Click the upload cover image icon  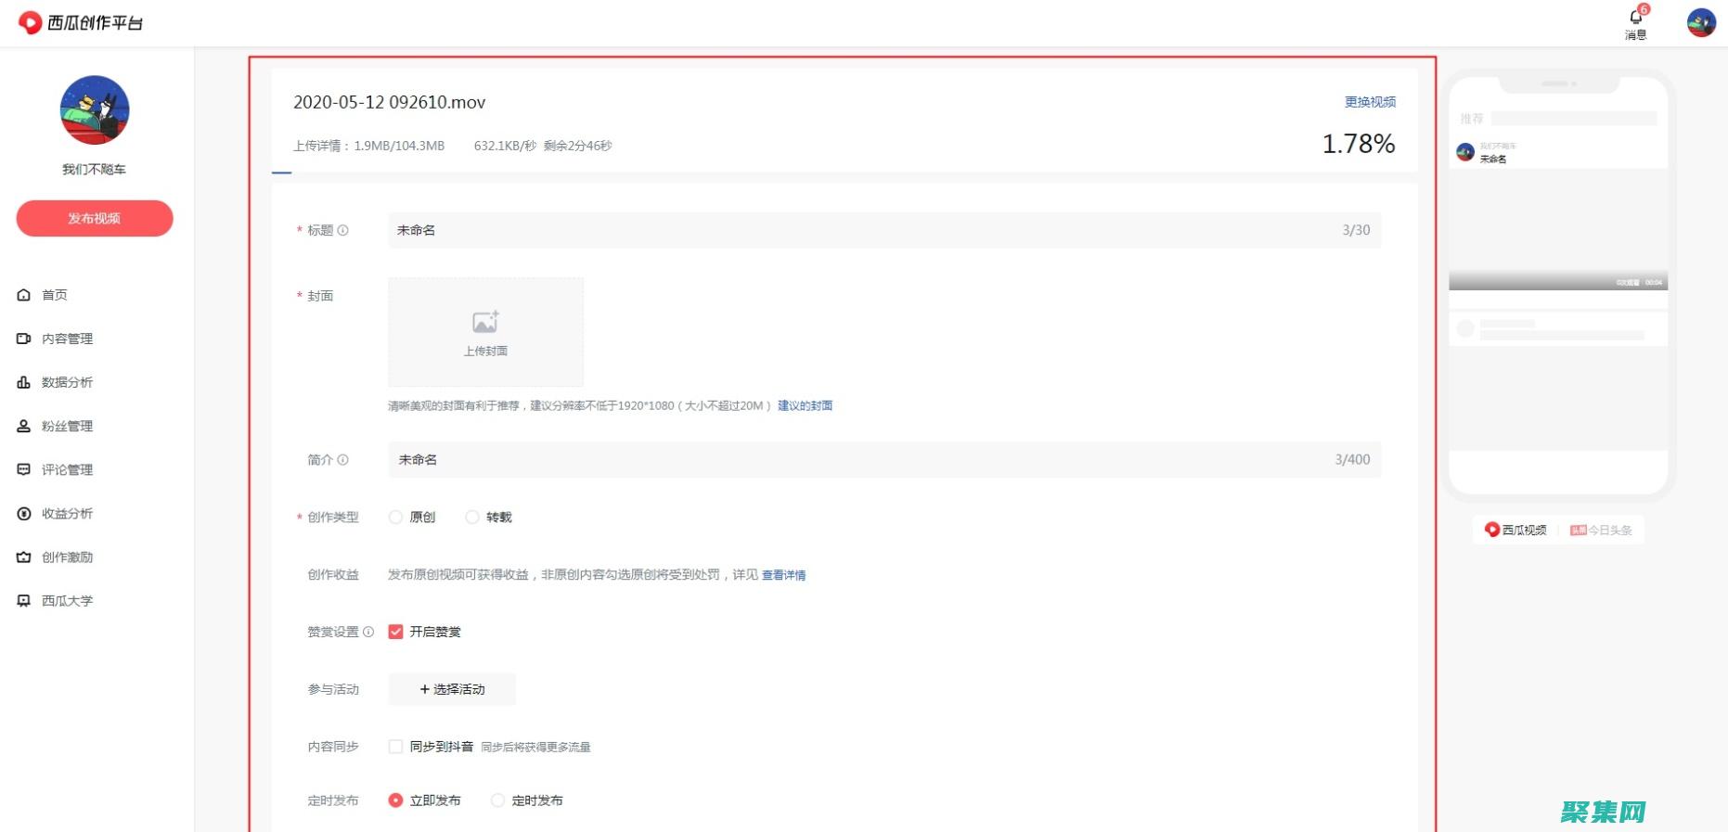(485, 323)
